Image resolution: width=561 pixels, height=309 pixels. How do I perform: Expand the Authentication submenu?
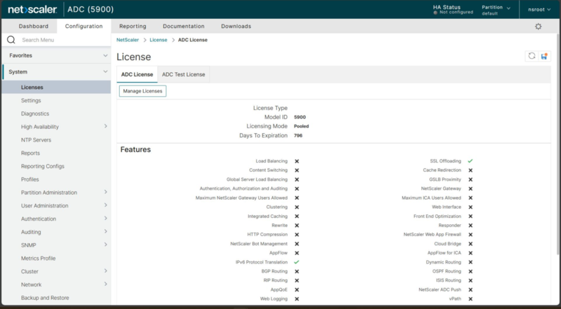point(106,218)
